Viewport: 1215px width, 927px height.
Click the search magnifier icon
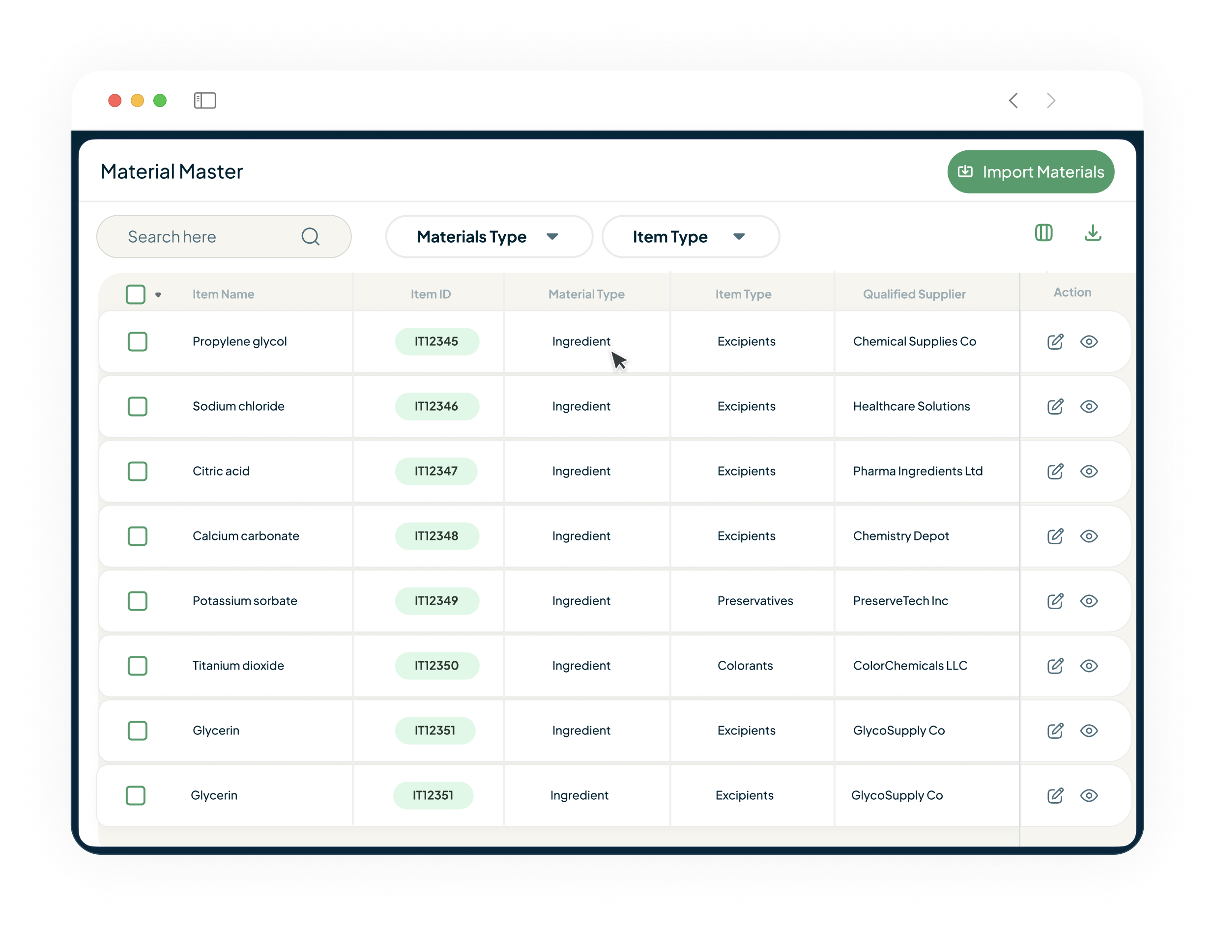310,236
